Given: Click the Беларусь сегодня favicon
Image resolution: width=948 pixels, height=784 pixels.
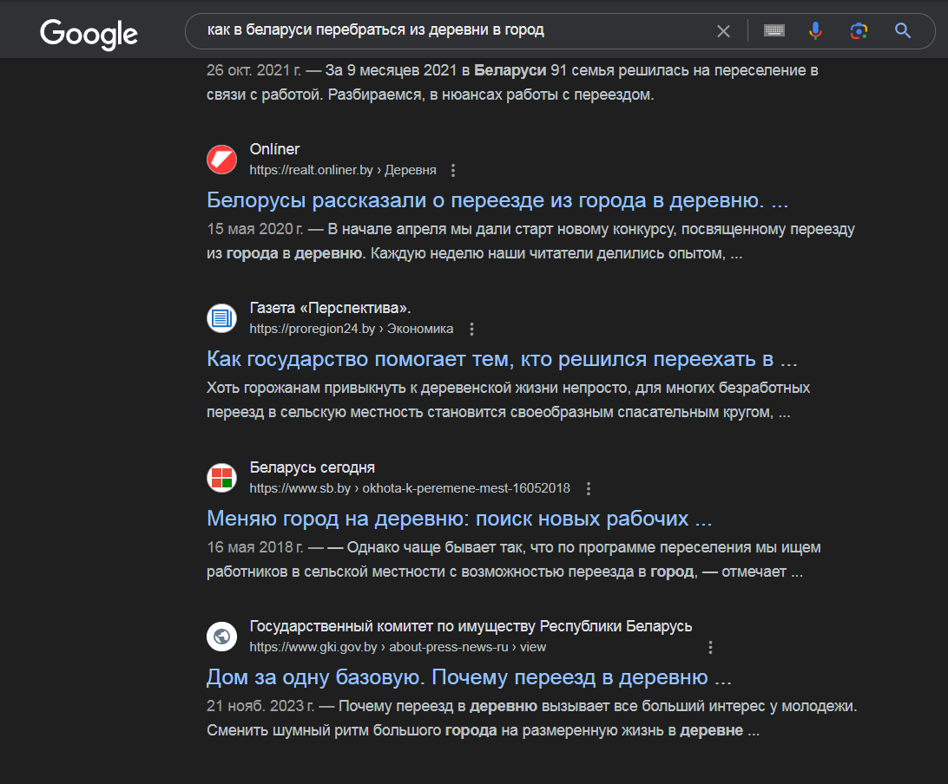Looking at the screenshot, I should tap(222, 478).
